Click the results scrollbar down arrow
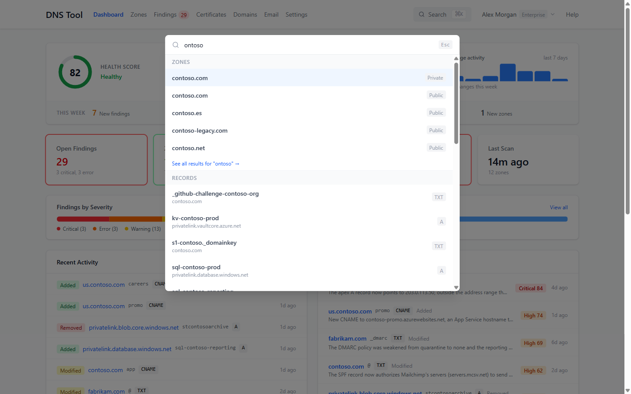The width and height of the screenshot is (631, 394). click(456, 288)
